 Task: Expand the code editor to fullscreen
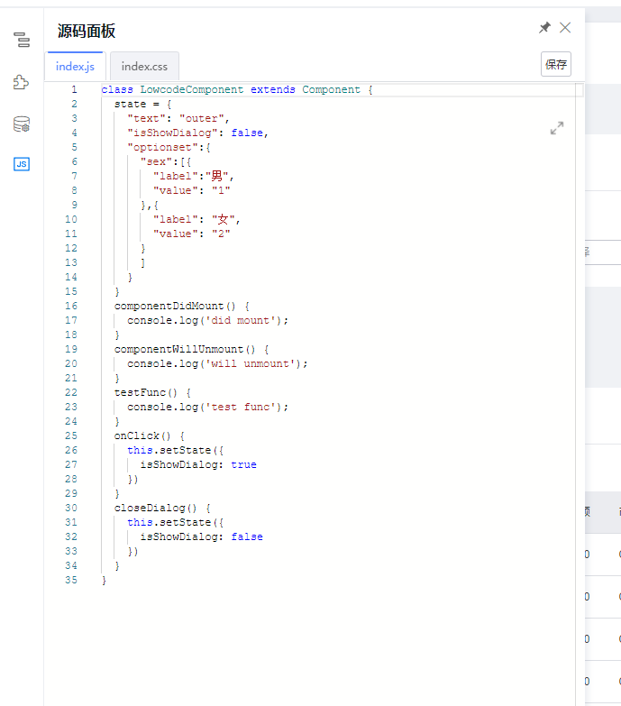point(557,128)
